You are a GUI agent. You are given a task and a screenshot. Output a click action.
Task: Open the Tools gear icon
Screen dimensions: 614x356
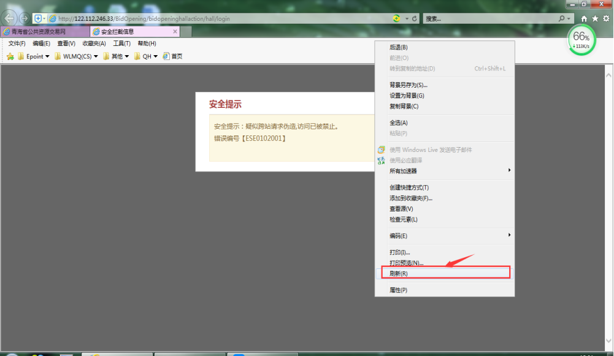(x=606, y=19)
